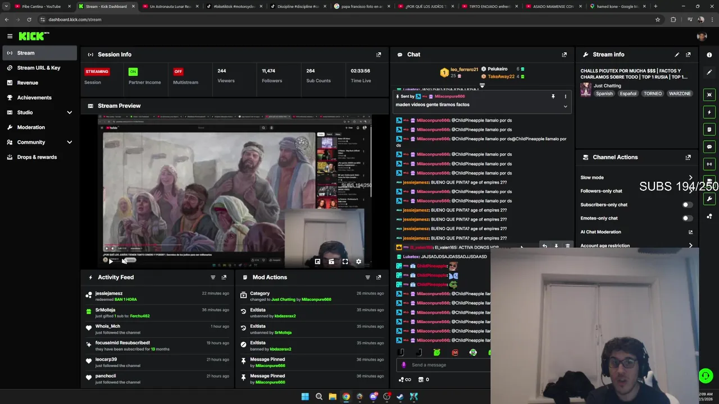Pop out the Chat panel
This screenshot has height=404, width=719.
click(565, 54)
